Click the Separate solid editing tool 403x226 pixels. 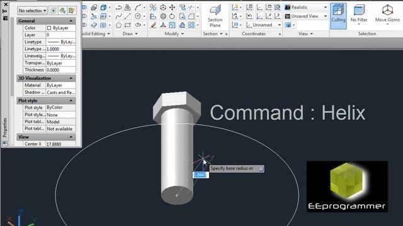pyautogui.click(x=103, y=25)
